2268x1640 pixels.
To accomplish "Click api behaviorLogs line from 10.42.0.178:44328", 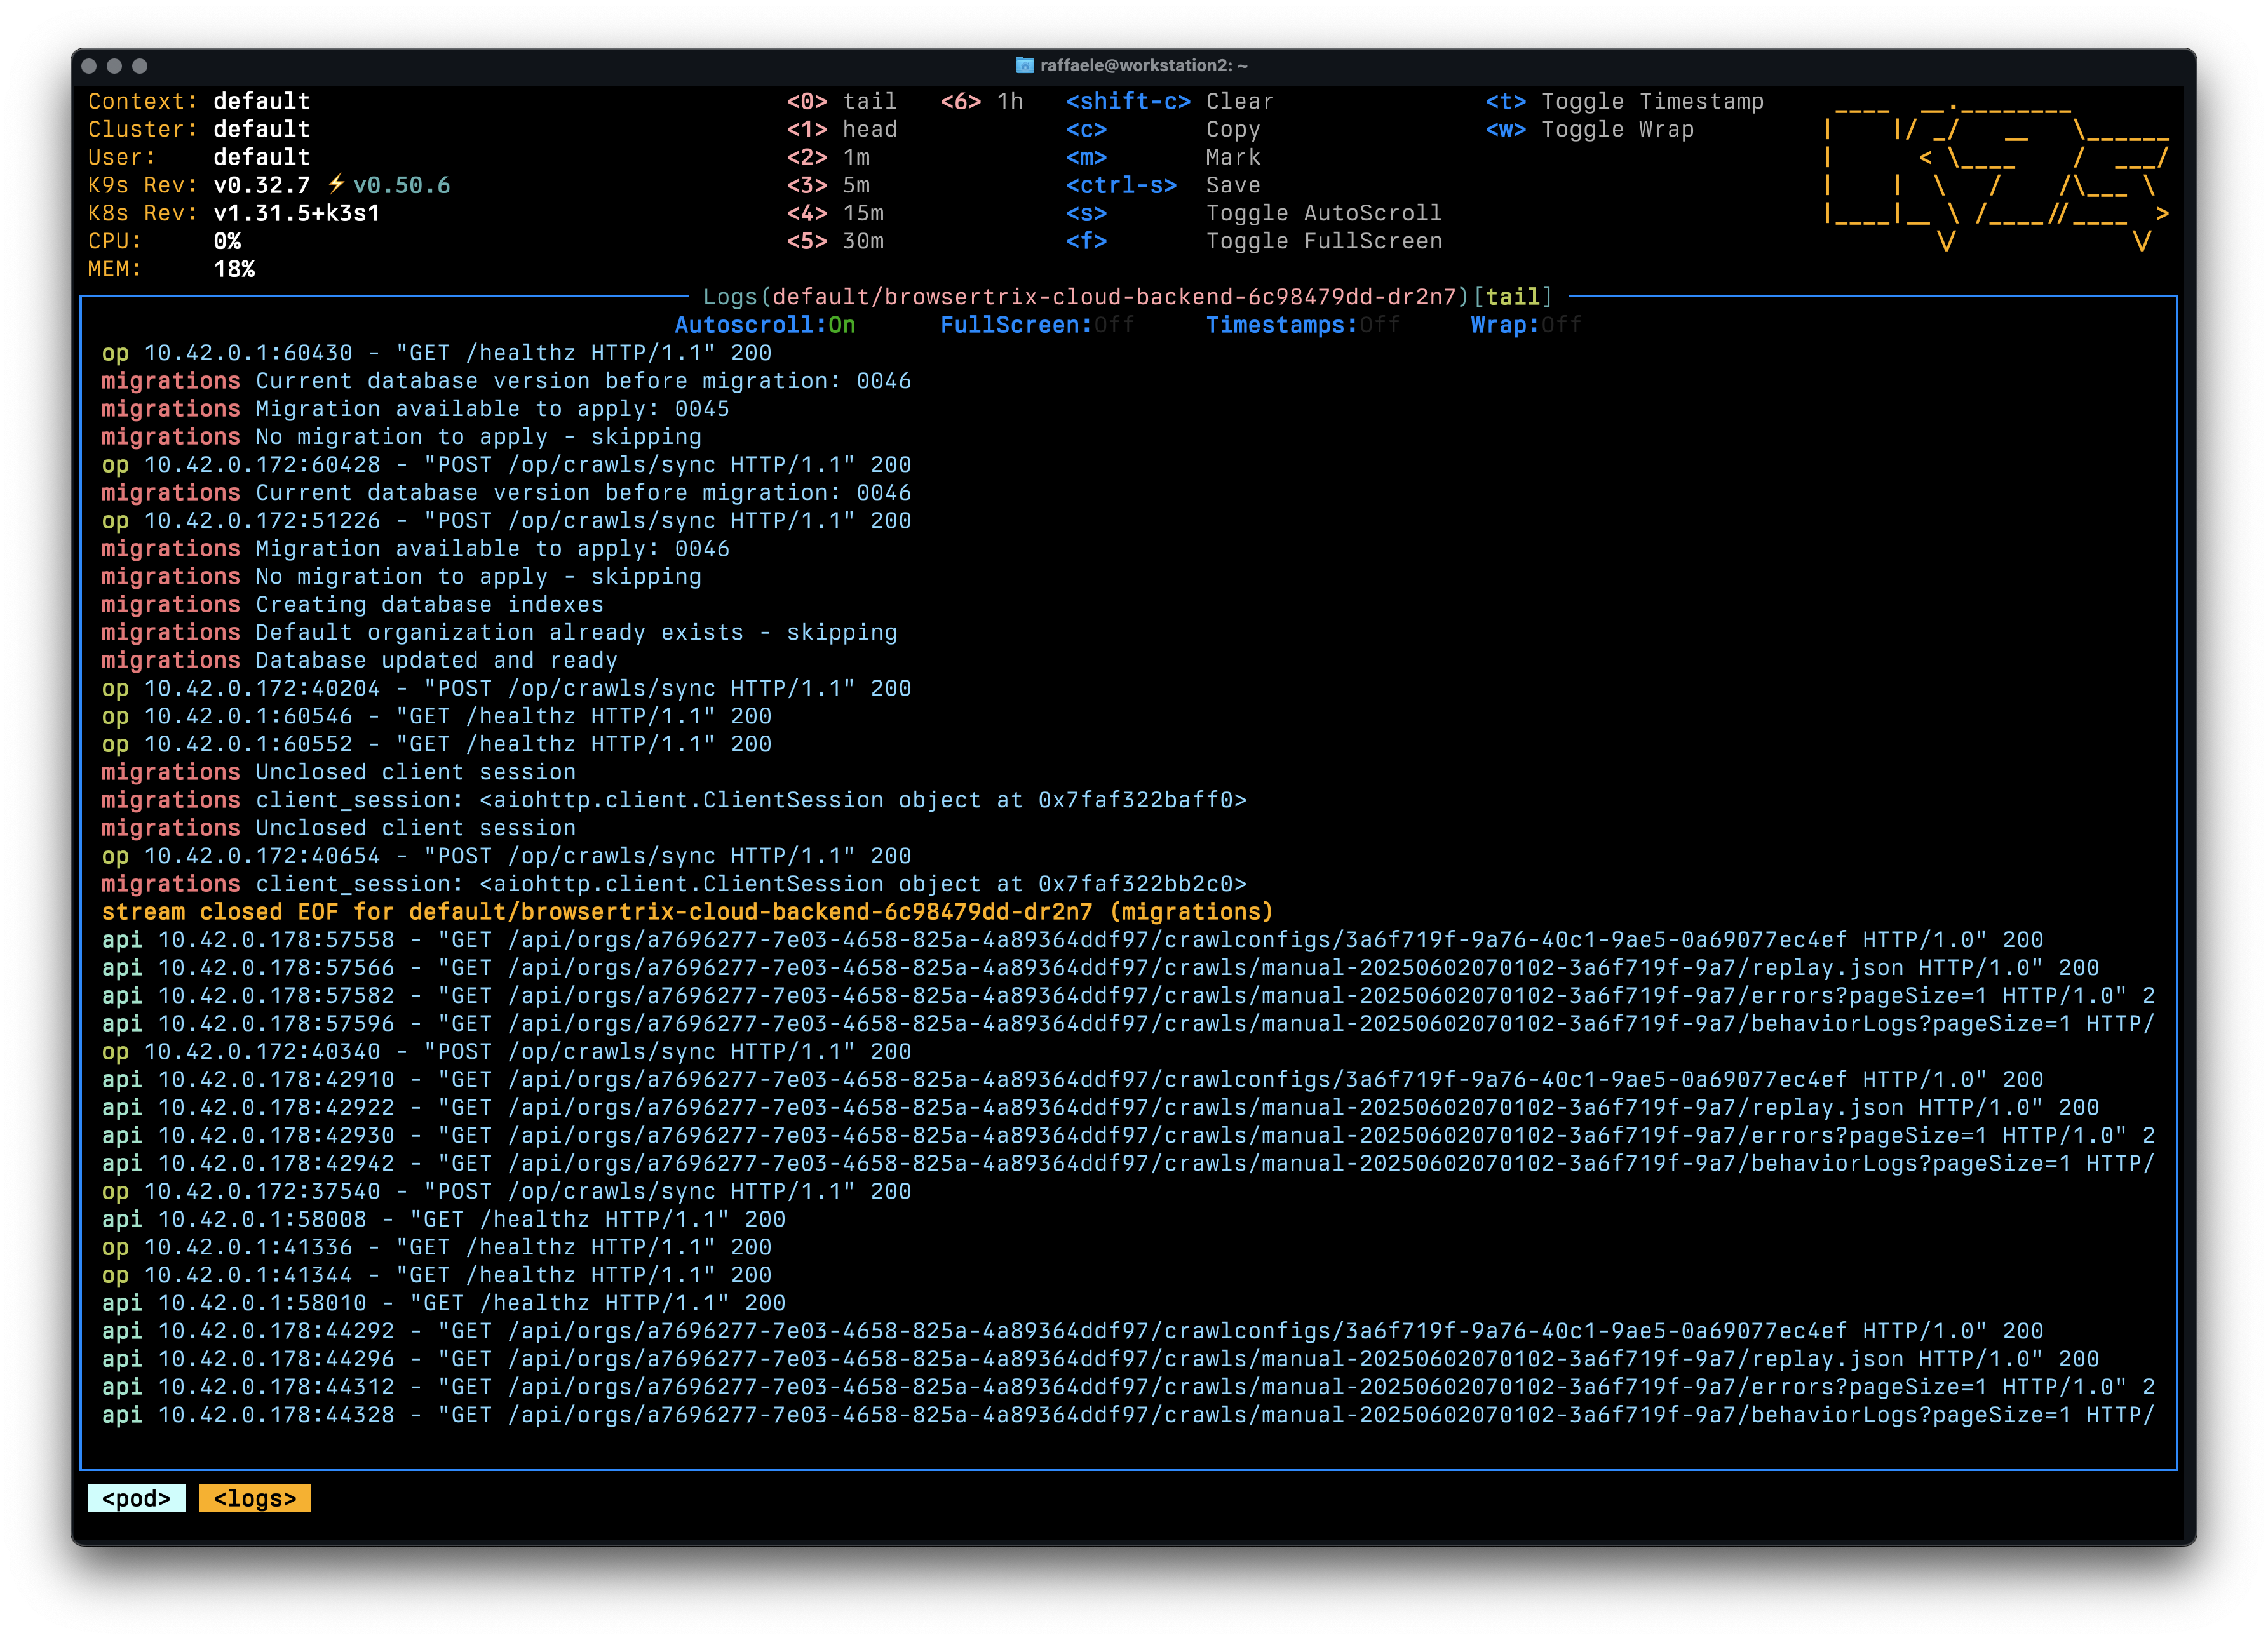I will point(1128,1416).
